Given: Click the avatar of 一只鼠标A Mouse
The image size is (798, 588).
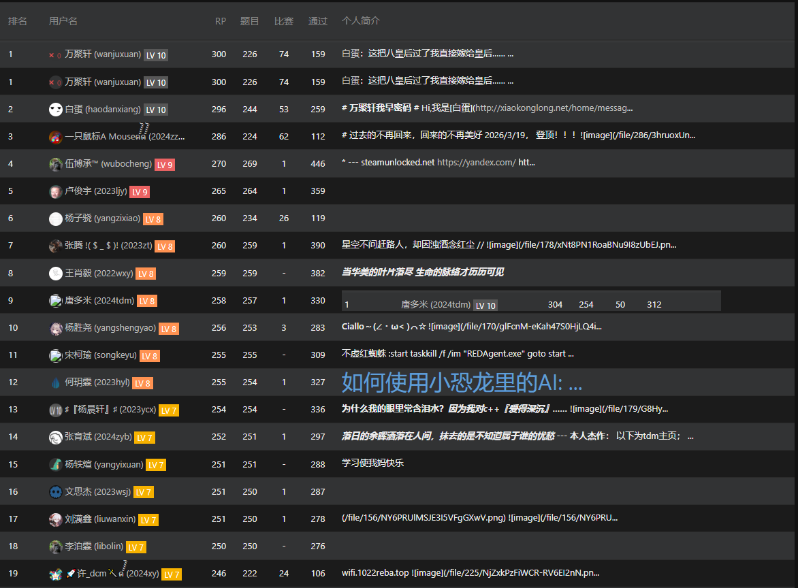Looking at the screenshot, I should (x=55, y=137).
